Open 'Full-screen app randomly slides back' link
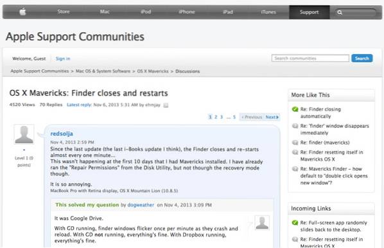The image size is (384, 248). pyautogui.click(x=333, y=226)
